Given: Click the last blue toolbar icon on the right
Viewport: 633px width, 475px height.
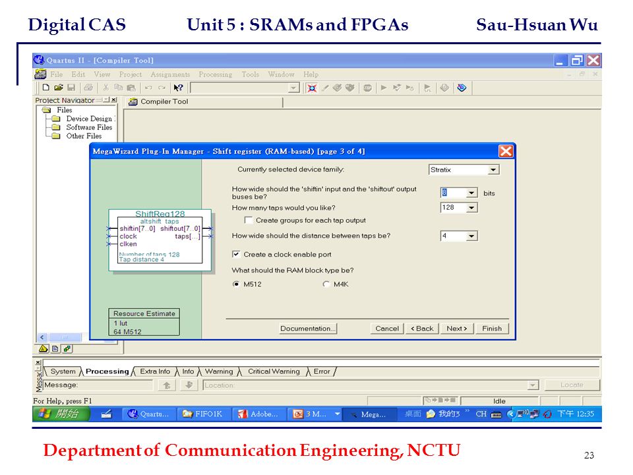Looking at the screenshot, I should pyautogui.click(x=462, y=88).
